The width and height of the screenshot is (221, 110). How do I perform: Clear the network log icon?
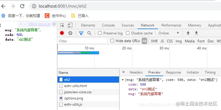point(70,33)
